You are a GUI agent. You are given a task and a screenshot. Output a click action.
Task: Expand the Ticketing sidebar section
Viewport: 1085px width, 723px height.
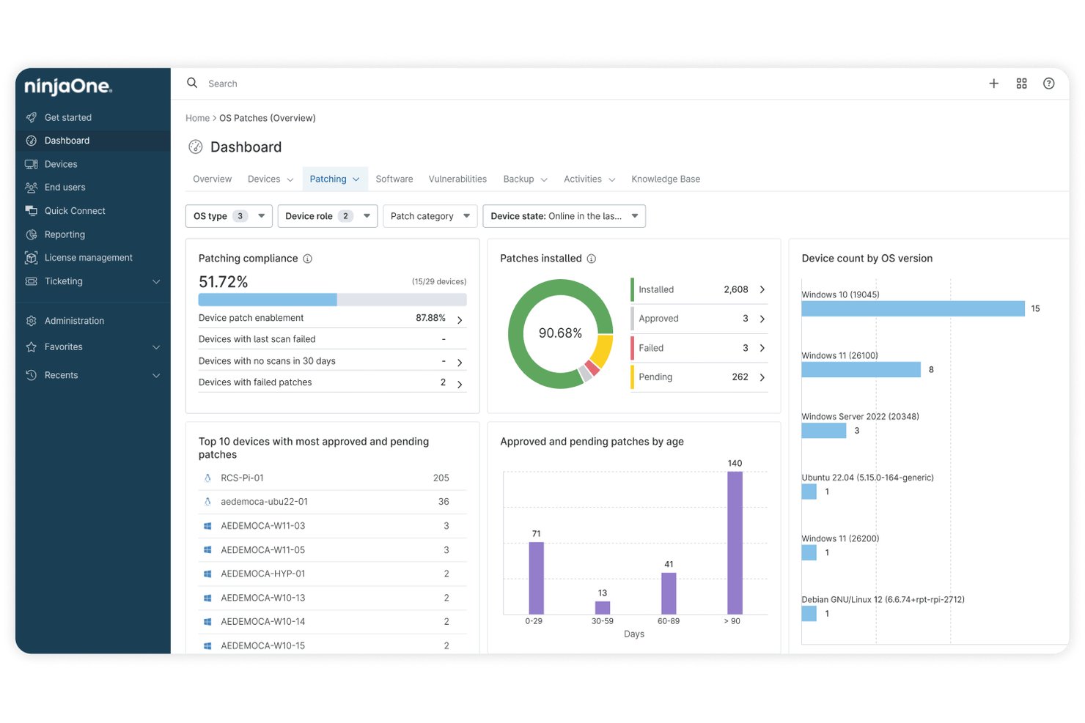[156, 281]
